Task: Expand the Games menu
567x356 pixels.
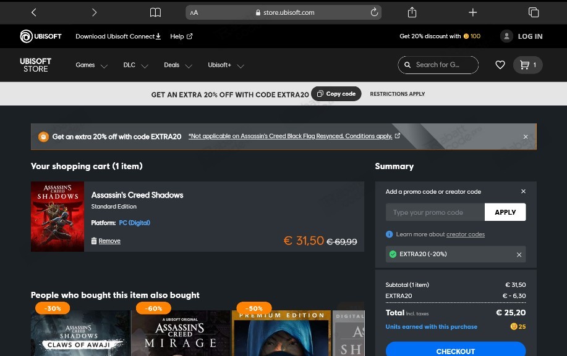Action: (x=91, y=65)
